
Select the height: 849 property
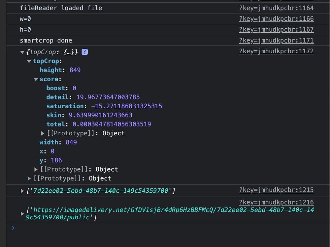[60, 70]
